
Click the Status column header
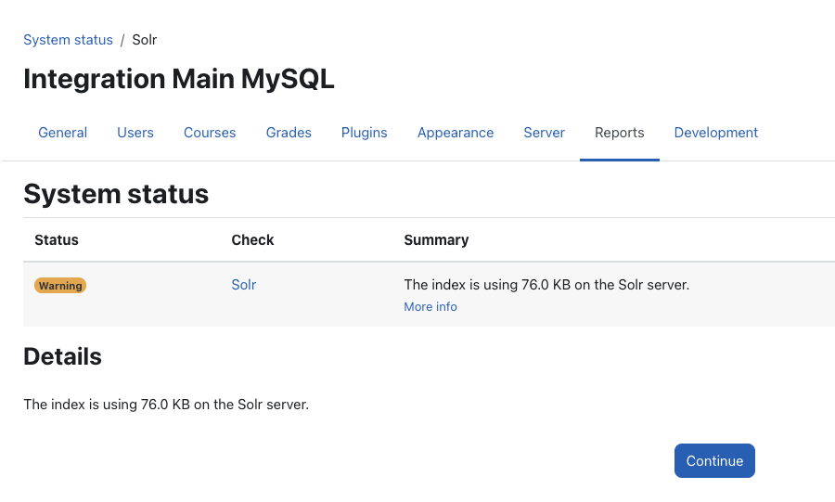click(x=57, y=240)
